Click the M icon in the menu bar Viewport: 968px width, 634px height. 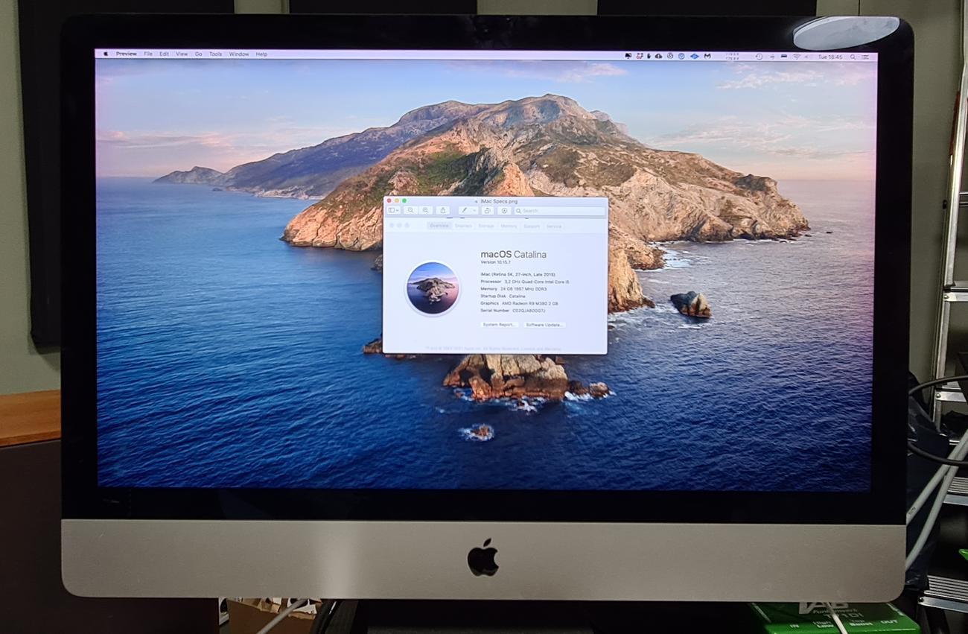(707, 56)
